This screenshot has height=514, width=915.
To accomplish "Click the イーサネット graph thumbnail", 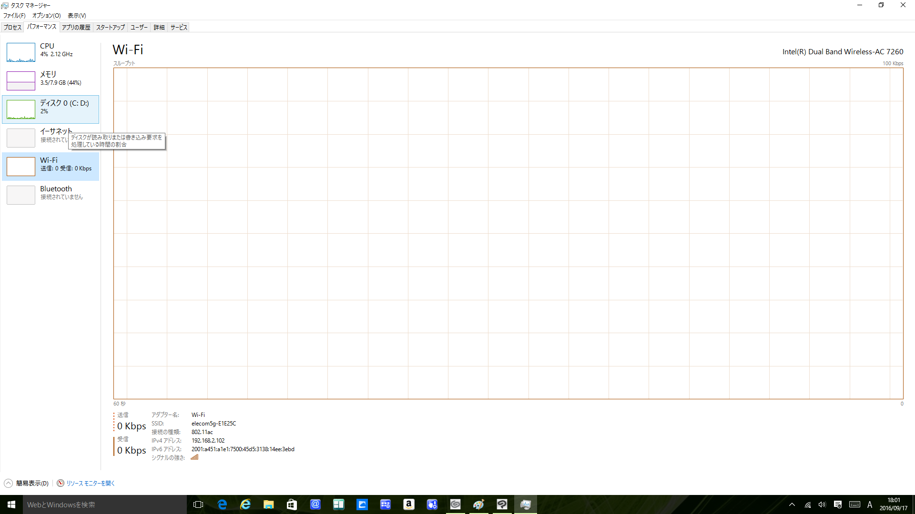I will [21, 138].
